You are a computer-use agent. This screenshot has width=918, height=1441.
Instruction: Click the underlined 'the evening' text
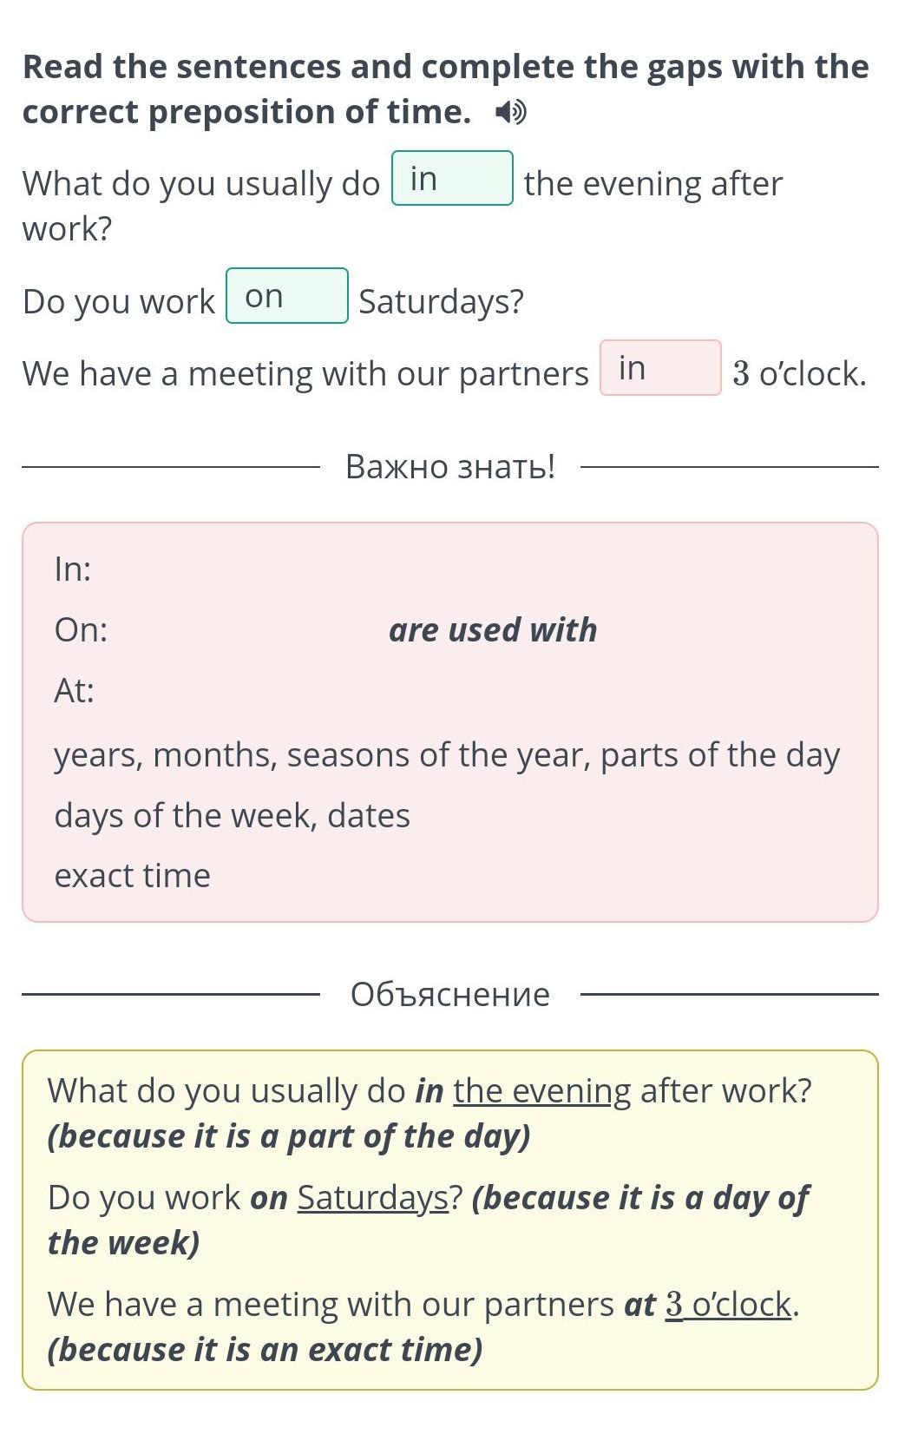click(x=541, y=1090)
